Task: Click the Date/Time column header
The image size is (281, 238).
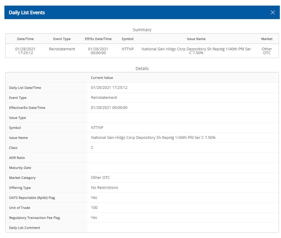Action: (25, 39)
